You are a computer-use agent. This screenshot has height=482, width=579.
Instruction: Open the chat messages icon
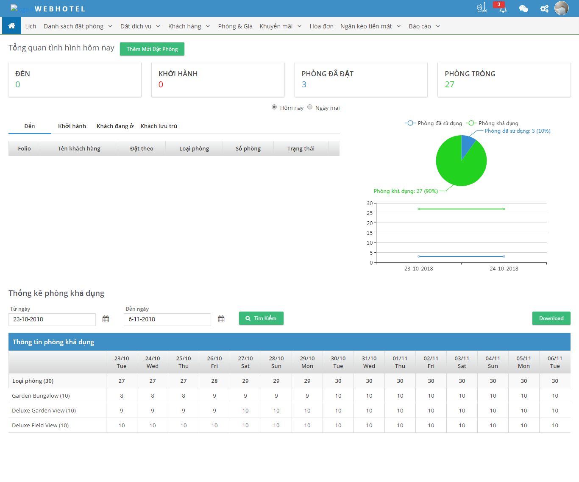point(523,8)
